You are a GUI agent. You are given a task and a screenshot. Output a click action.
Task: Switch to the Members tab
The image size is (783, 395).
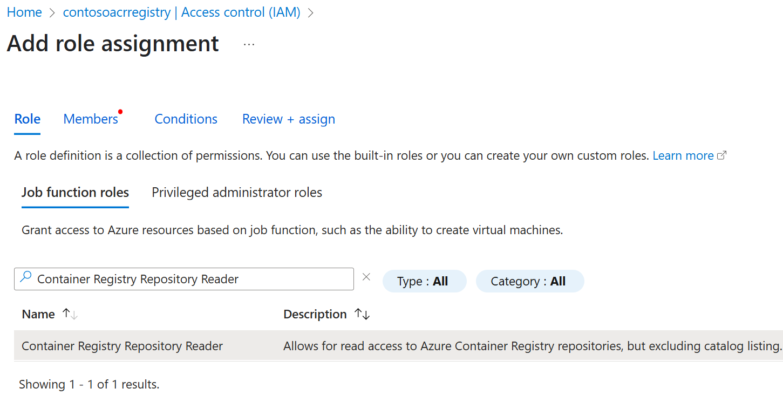(91, 119)
